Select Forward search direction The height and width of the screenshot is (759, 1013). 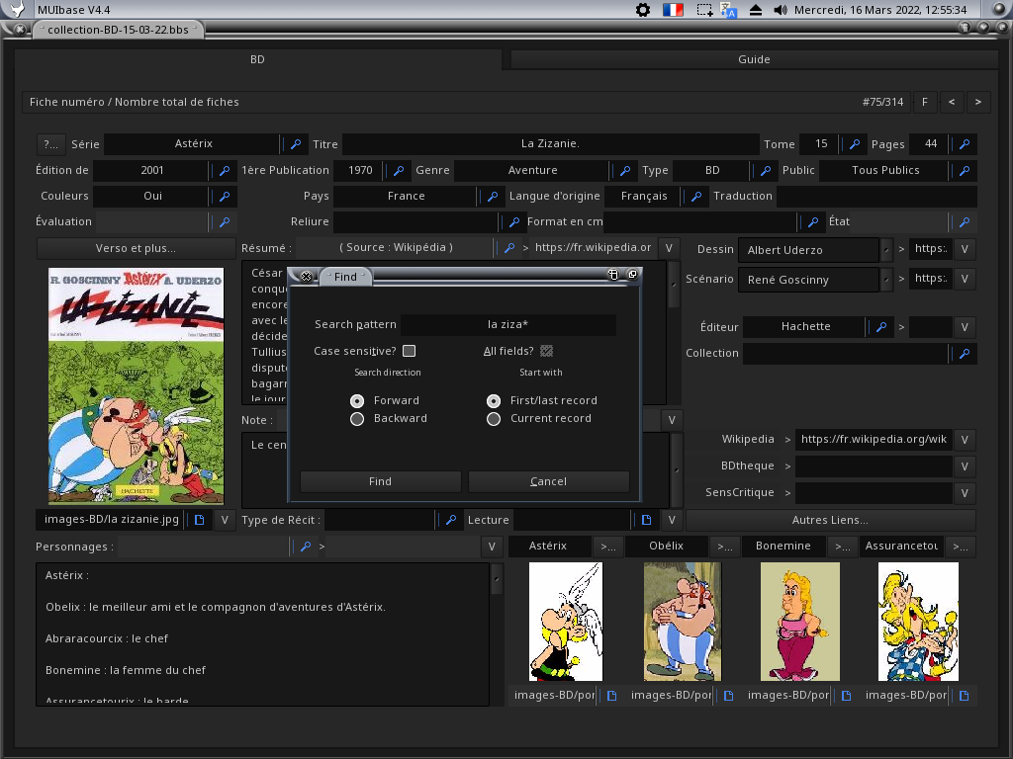pos(356,401)
